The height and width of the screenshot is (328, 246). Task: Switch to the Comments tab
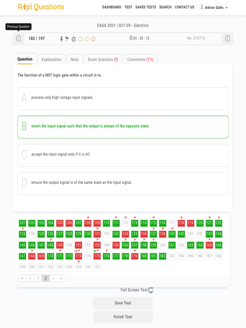tap(140, 60)
